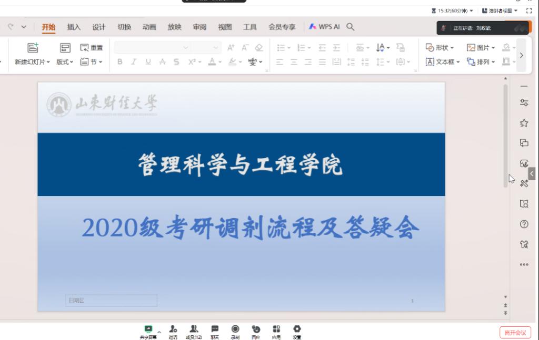Toggle bold text formatting
The width and height of the screenshot is (539, 340).
tap(120, 62)
